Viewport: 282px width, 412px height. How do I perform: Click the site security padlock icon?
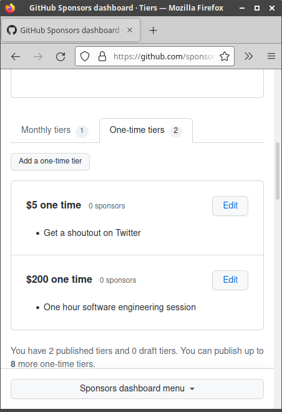102,56
